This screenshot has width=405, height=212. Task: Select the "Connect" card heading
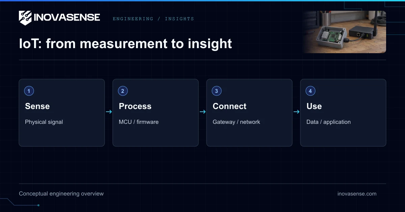click(x=230, y=106)
